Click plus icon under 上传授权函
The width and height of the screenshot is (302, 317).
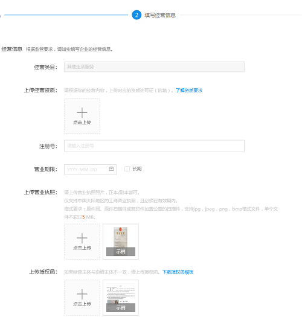(x=82, y=294)
